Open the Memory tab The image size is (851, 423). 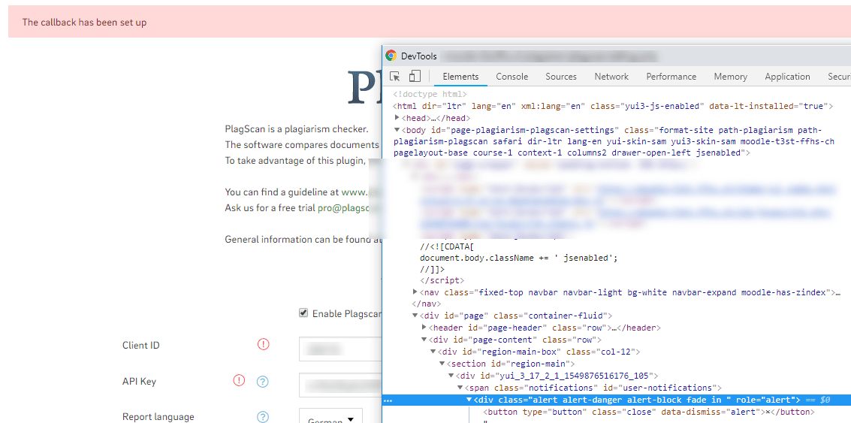(x=731, y=77)
